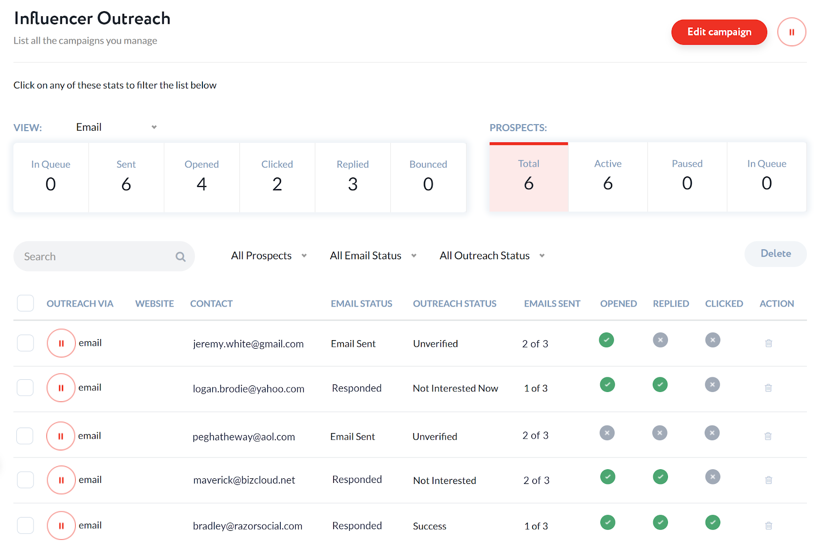Pause outreach for maverick@bizcloud.net
This screenshot has width=814, height=546.
coord(61,480)
